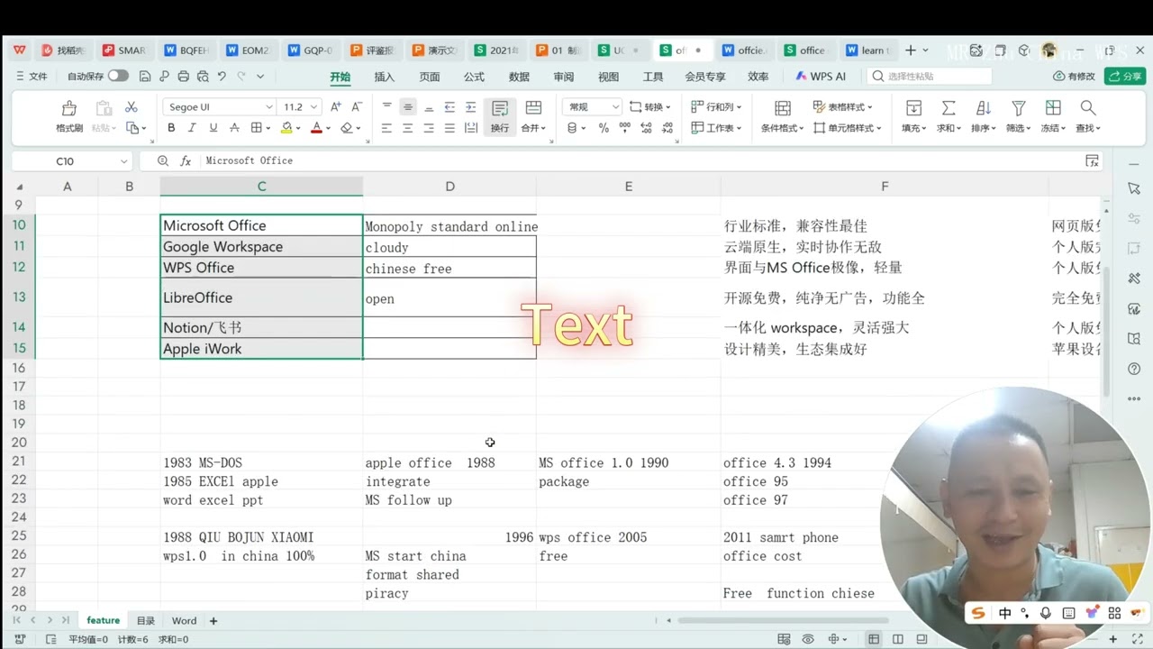Screen dimensions: 1153x649
Task: Click the percent style icon
Action: [x=604, y=128]
